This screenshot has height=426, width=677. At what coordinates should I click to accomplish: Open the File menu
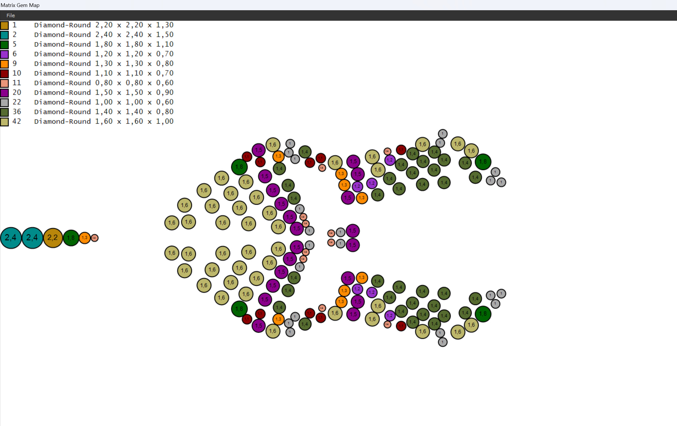pyautogui.click(x=11, y=15)
